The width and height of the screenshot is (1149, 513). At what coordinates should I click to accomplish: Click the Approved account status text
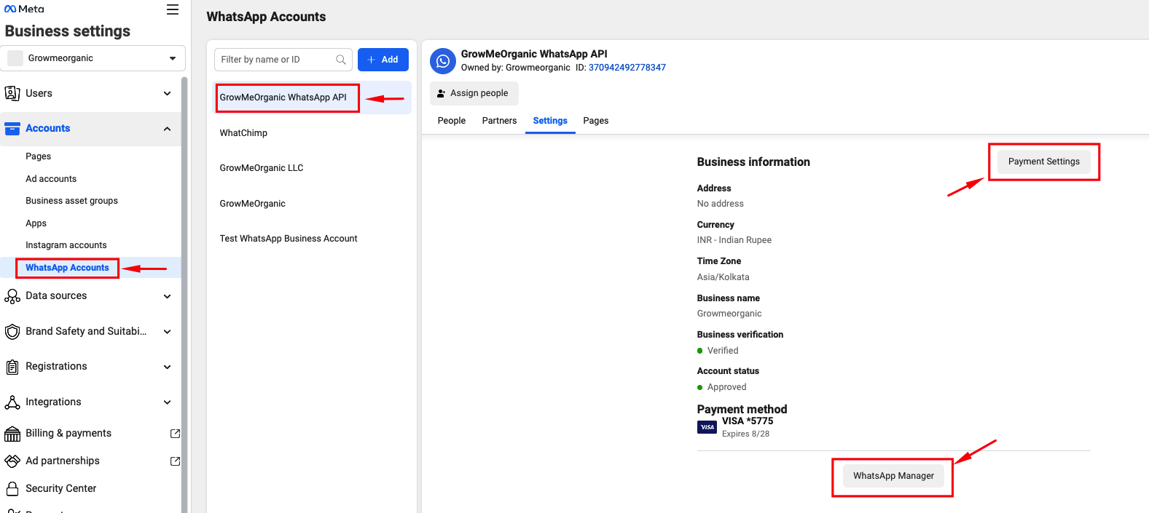[x=726, y=387]
